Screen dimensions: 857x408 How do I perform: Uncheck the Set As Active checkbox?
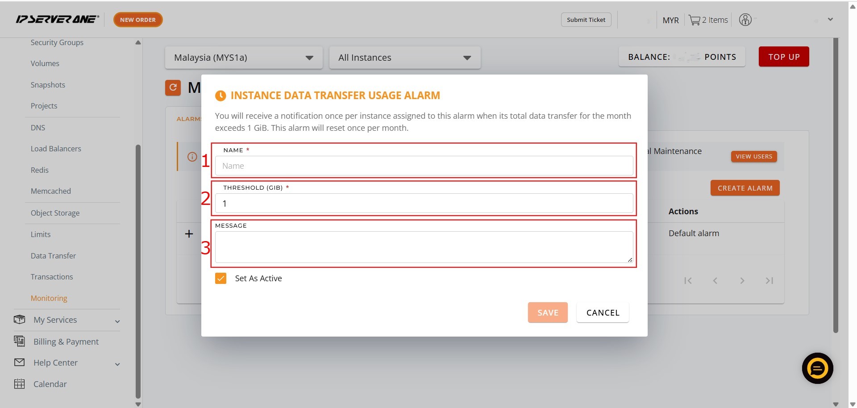[x=220, y=279]
